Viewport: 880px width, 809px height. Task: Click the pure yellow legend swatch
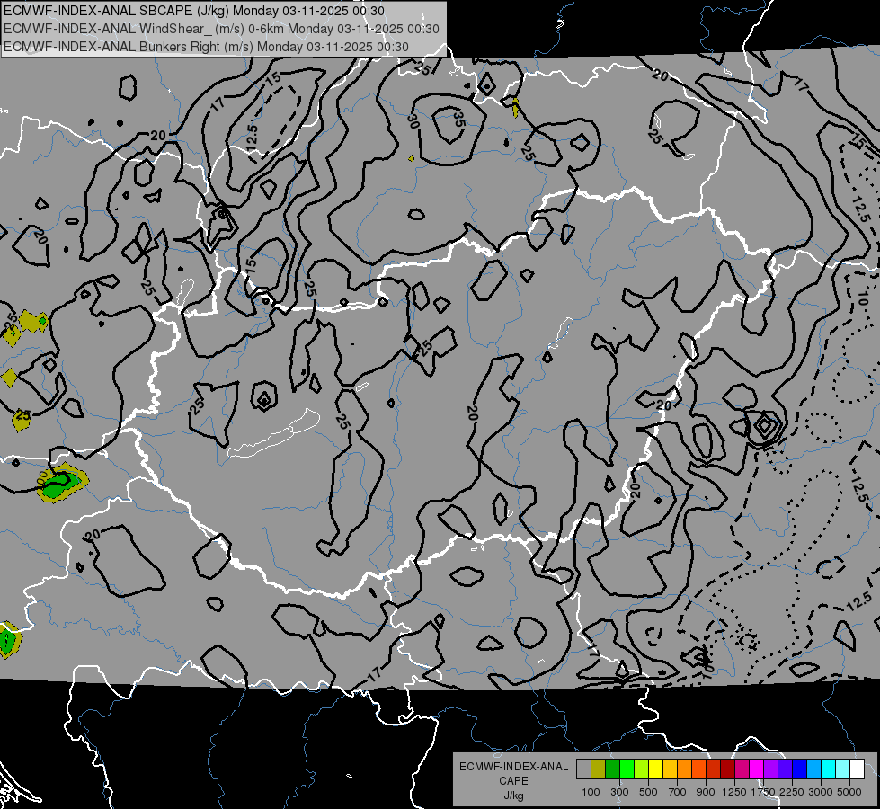(655, 769)
